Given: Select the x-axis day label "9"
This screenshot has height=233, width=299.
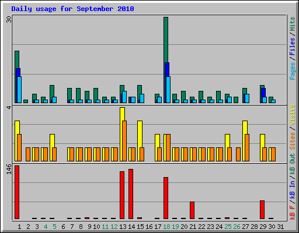Looking at the screenshot, I should (89, 227).
